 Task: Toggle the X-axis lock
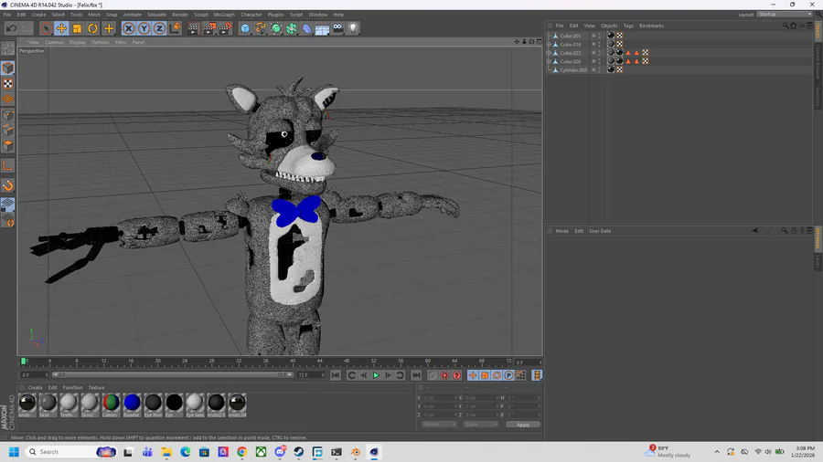pyautogui.click(x=129, y=28)
